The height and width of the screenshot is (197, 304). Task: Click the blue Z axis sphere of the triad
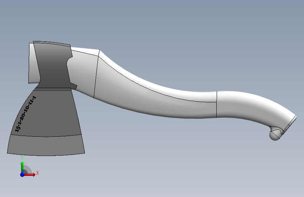click(22, 175)
